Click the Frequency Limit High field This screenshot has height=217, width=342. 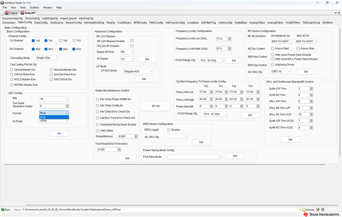(x=223, y=49)
